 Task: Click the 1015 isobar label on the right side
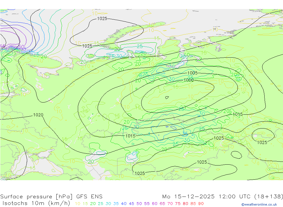coord(238,114)
